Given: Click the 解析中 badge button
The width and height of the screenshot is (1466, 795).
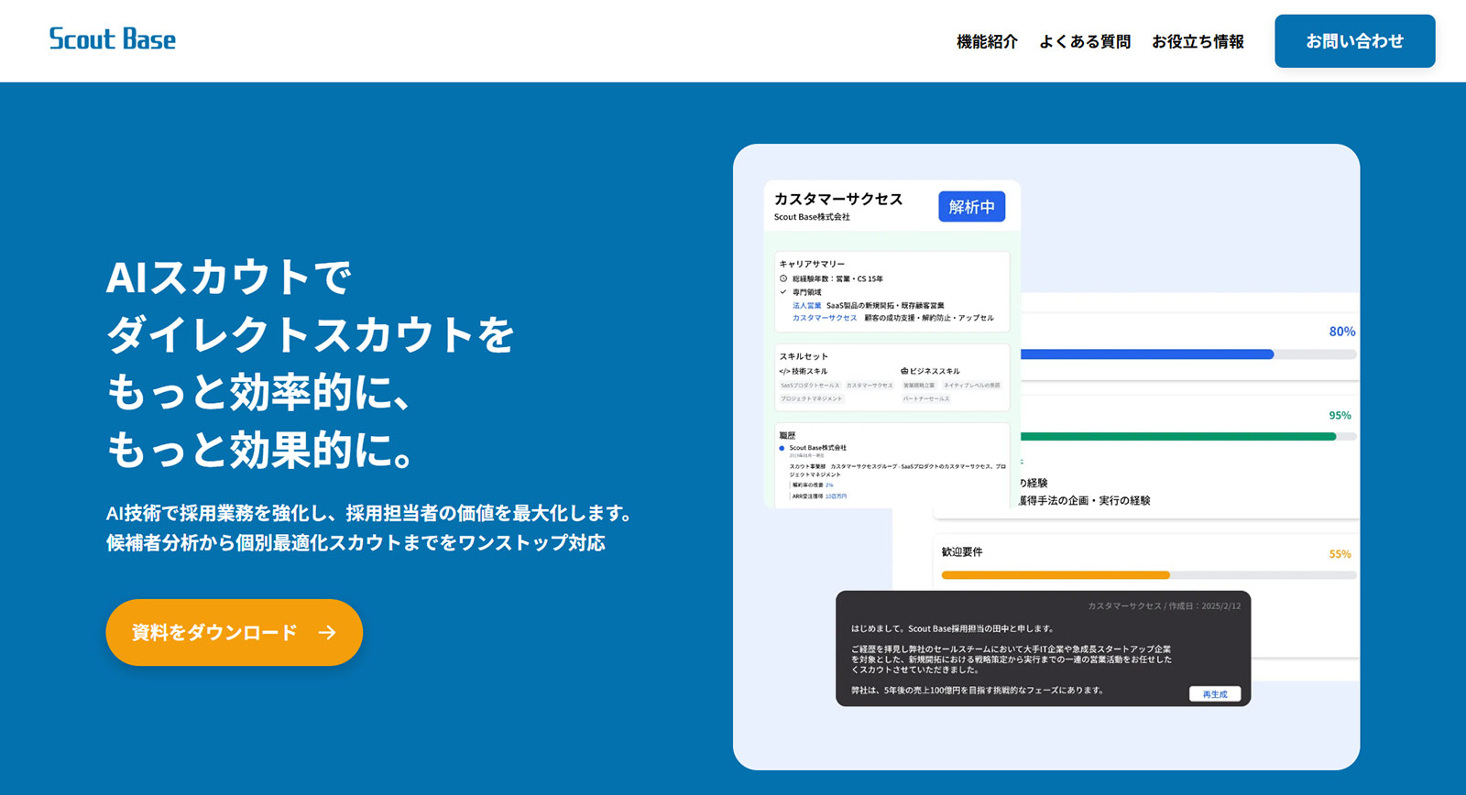Looking at the screenshot, I should point(971,207).
